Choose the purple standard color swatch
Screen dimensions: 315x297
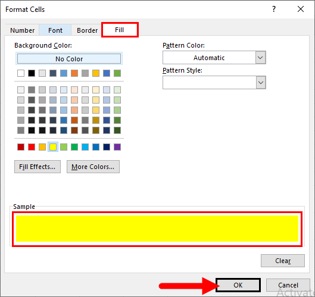coord(117,147)
